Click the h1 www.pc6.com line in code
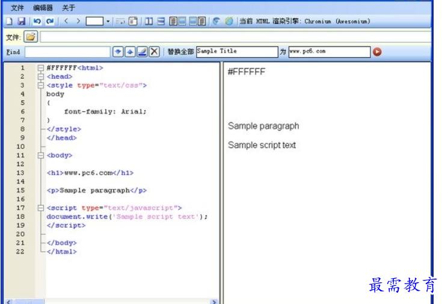 (90, 173)
